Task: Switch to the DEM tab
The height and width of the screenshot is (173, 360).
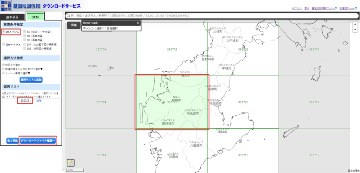Action: [35, 17]
